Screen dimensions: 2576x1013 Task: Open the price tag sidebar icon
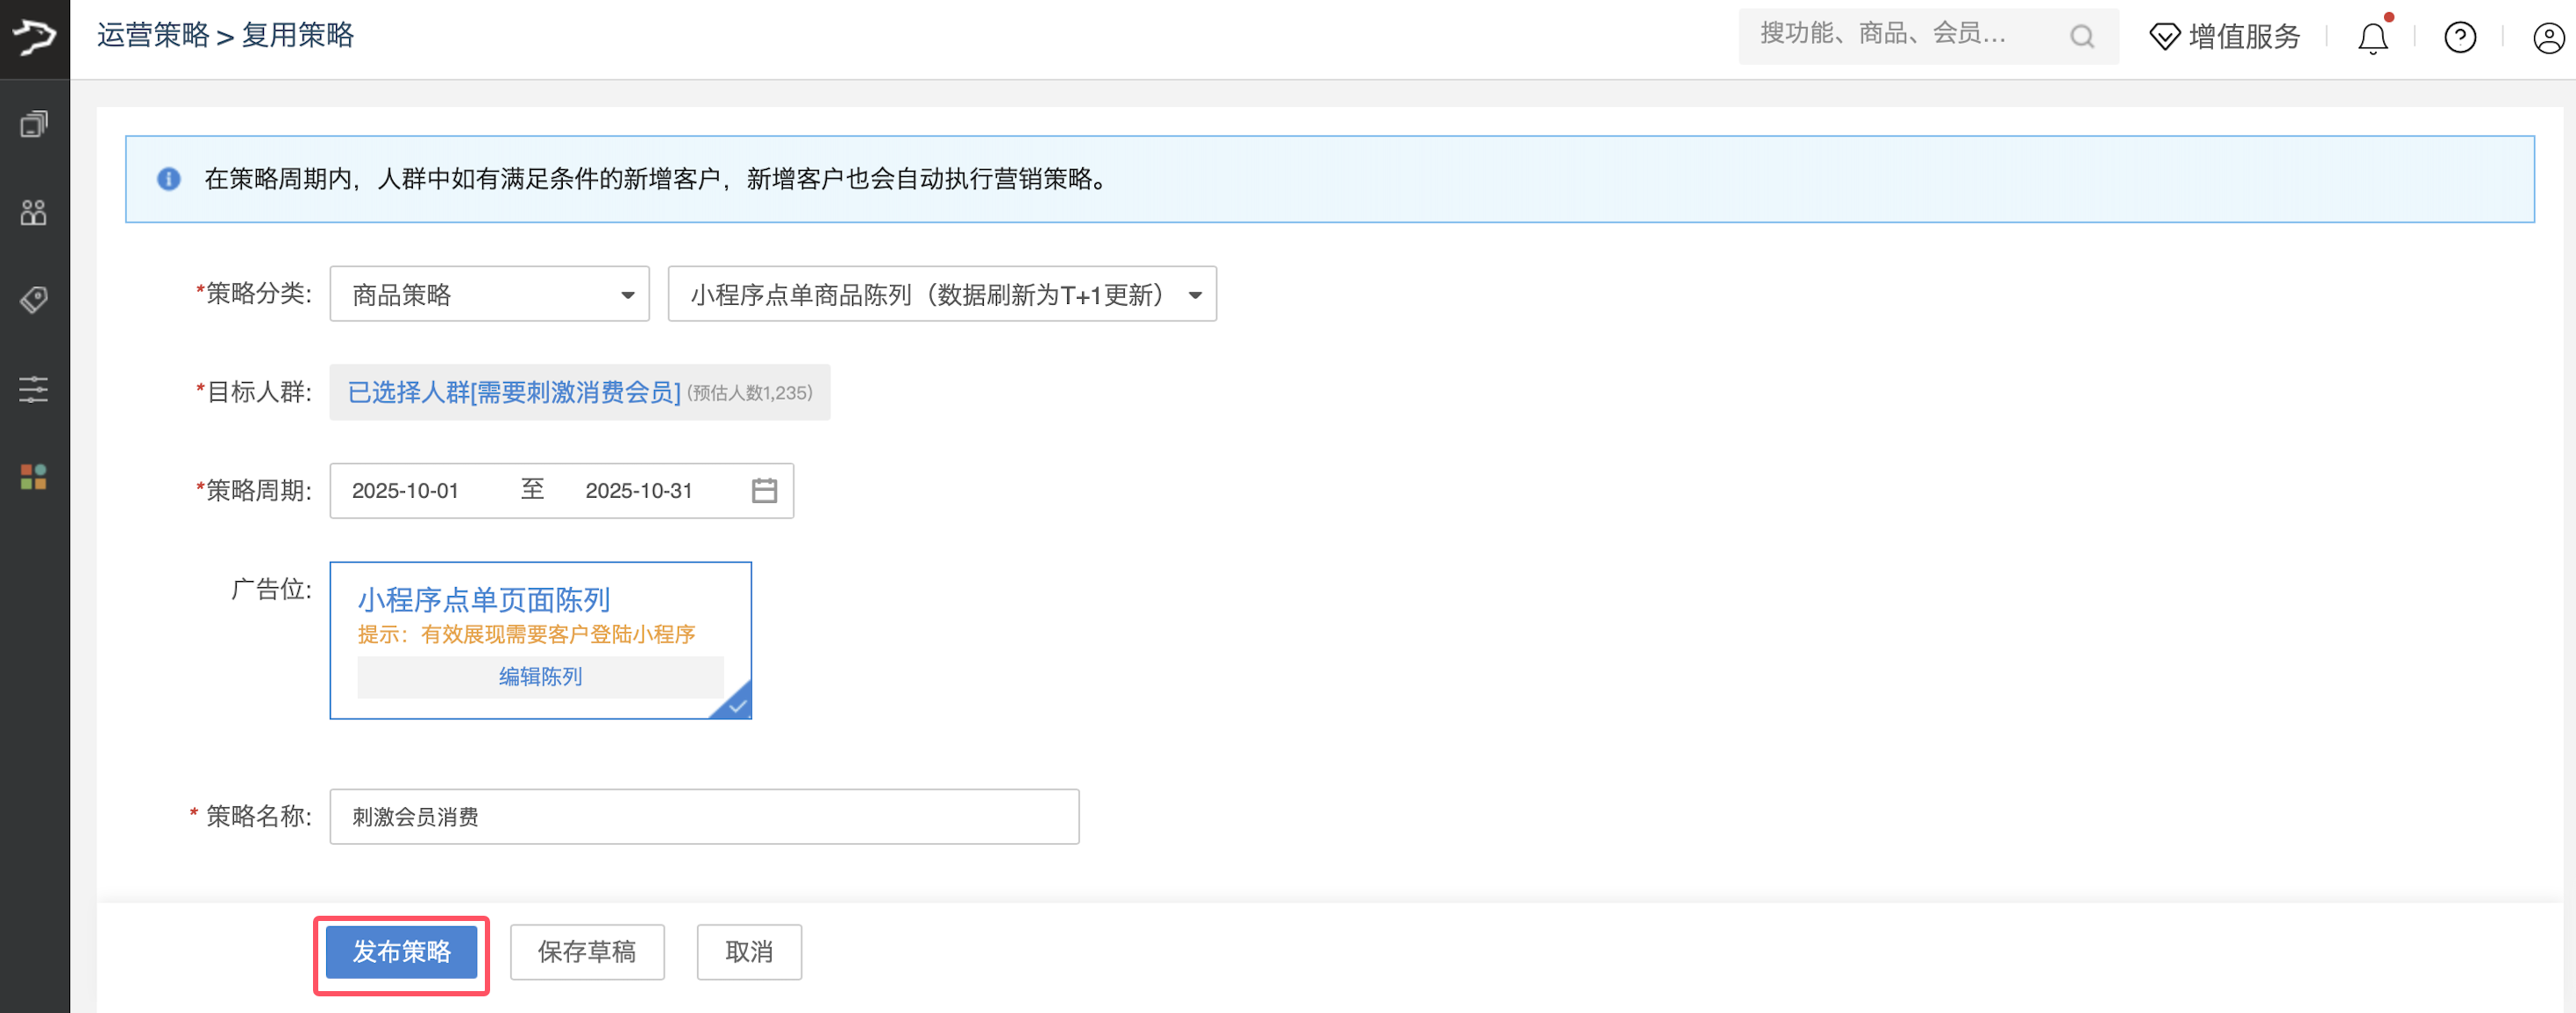coord(34,300)
